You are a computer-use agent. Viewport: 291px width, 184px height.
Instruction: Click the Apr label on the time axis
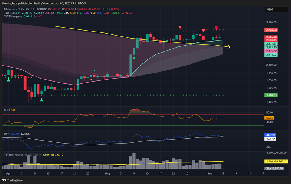8,173
